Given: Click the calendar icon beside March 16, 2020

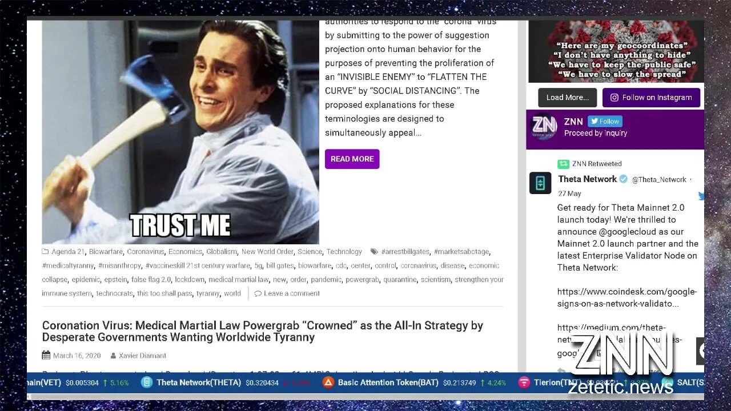Looking at the screenshot, I should coord(46,356).
